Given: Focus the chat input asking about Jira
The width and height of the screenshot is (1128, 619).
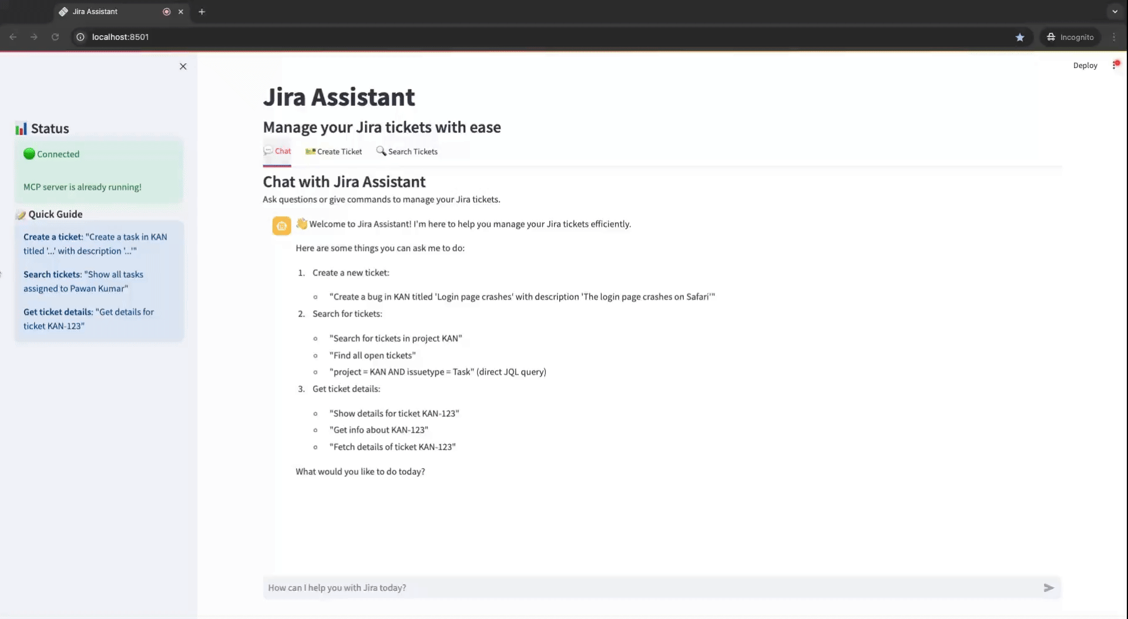Looking at the screenshot, I should [587, 587].
